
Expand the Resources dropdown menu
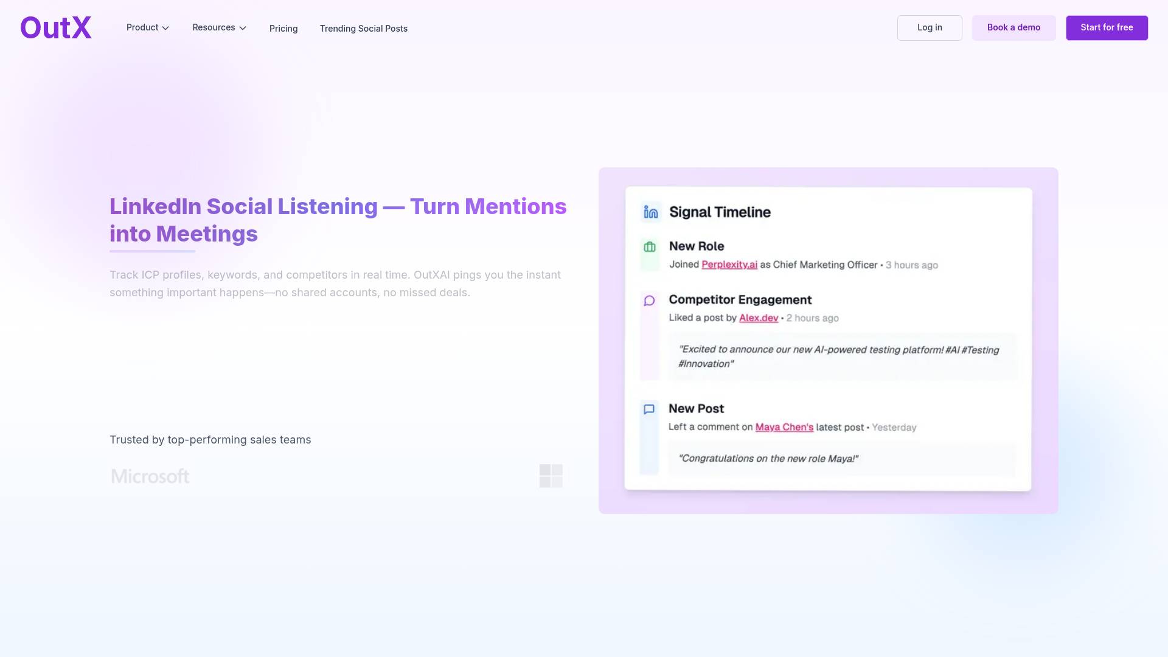(219, 28)
